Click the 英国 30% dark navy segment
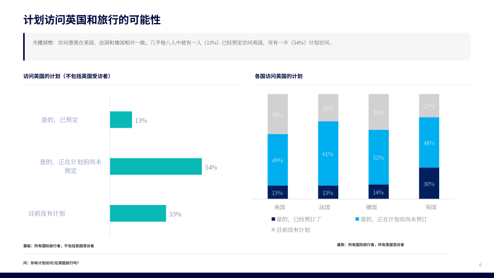494x278 pixels. 429,183
